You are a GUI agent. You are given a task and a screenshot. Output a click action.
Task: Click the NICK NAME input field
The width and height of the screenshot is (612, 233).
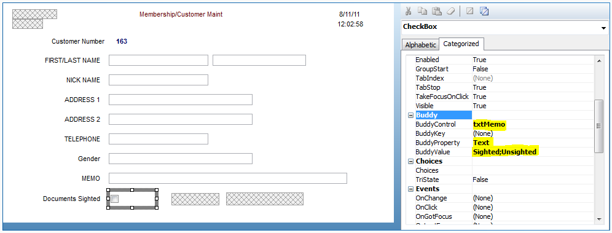tap(159, 80)
